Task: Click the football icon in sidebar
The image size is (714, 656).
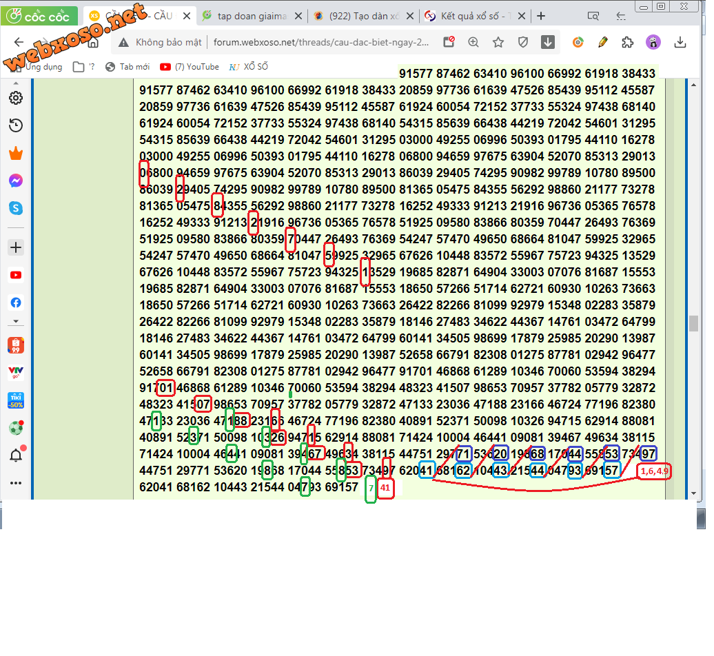Action: click(x=15, y=427)
